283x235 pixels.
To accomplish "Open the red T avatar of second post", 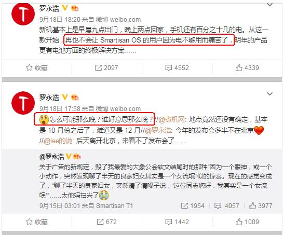I will pyautogui.click(x=23, y=103).
